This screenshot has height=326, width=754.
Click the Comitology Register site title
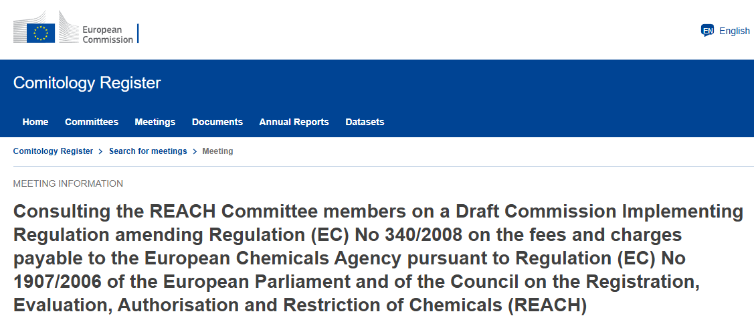point(87,83)
